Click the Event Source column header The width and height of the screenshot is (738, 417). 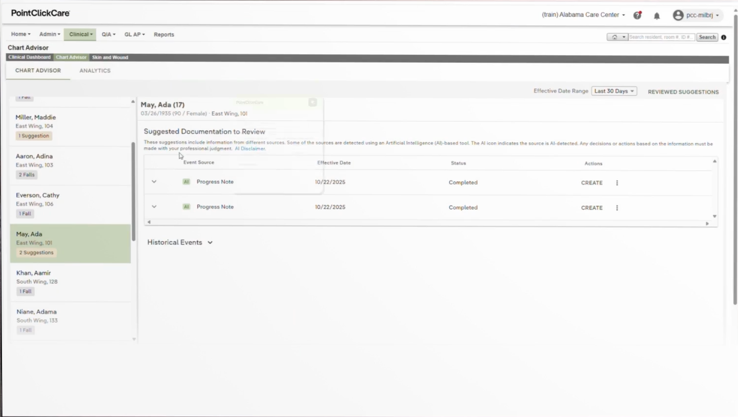[199, 162]
